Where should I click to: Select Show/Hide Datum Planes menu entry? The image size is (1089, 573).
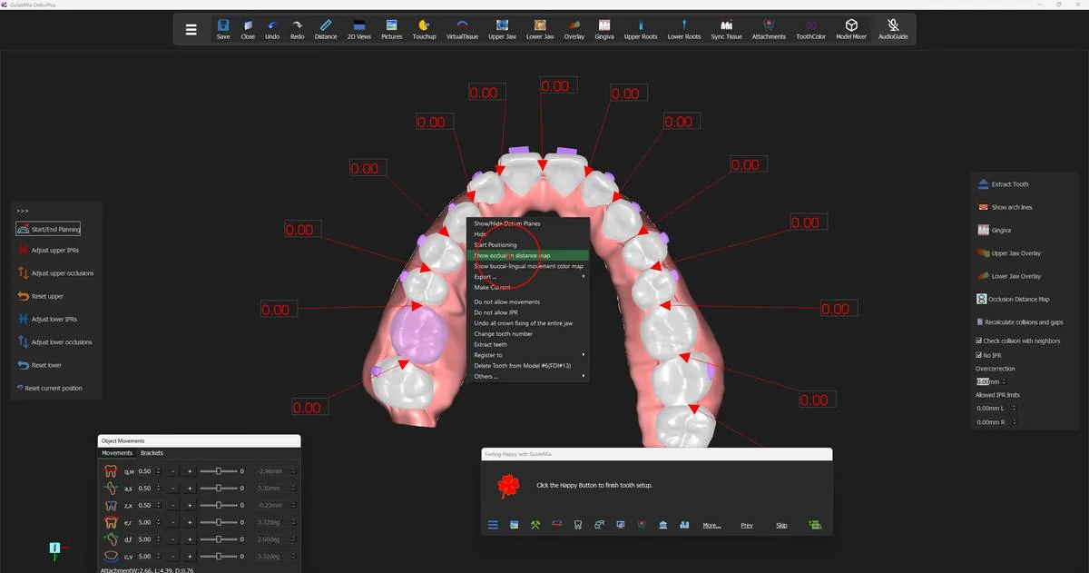point(528,223)
